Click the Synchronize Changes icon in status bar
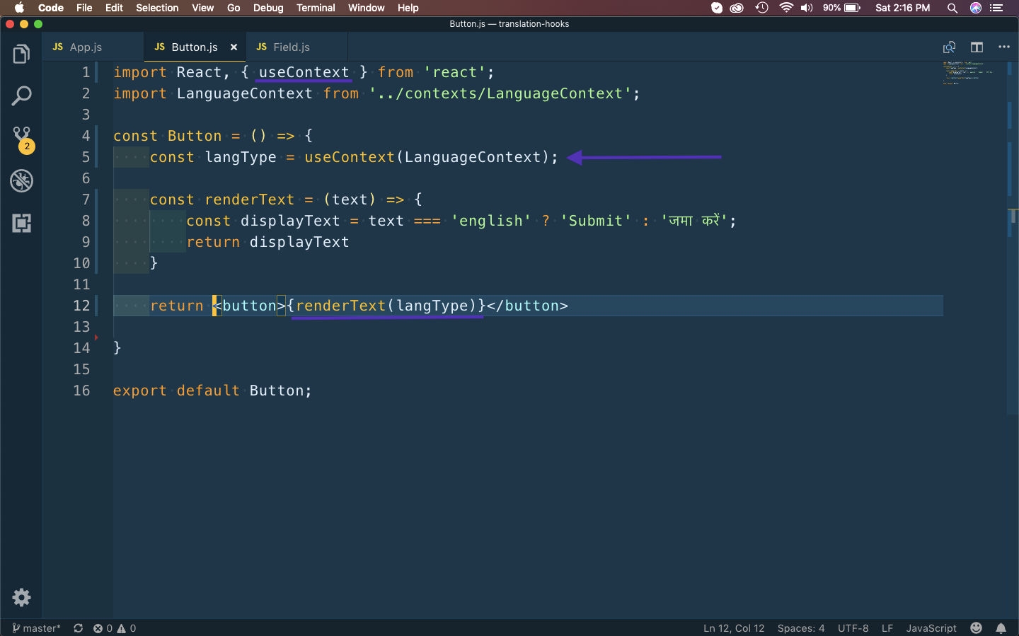1019x636 pixels. (x=79, y=628)
